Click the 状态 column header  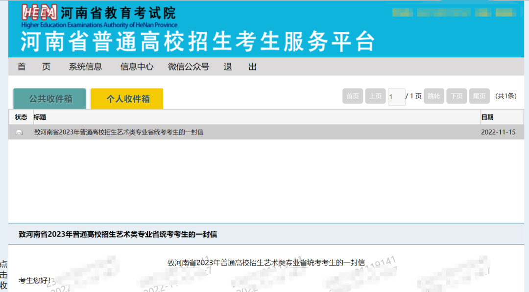click(21, 117)
